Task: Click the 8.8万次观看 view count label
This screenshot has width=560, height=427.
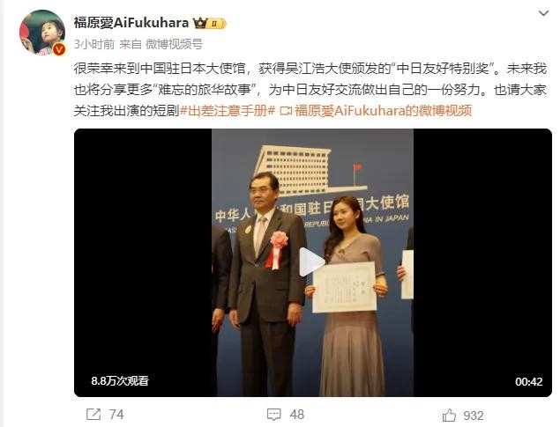Action: (x=120, y=380)
